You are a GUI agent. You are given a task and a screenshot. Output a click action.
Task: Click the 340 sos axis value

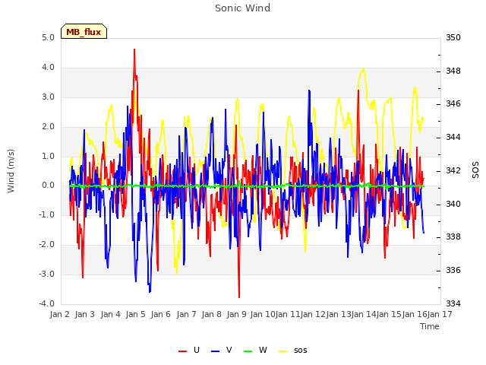coord(453,205)
